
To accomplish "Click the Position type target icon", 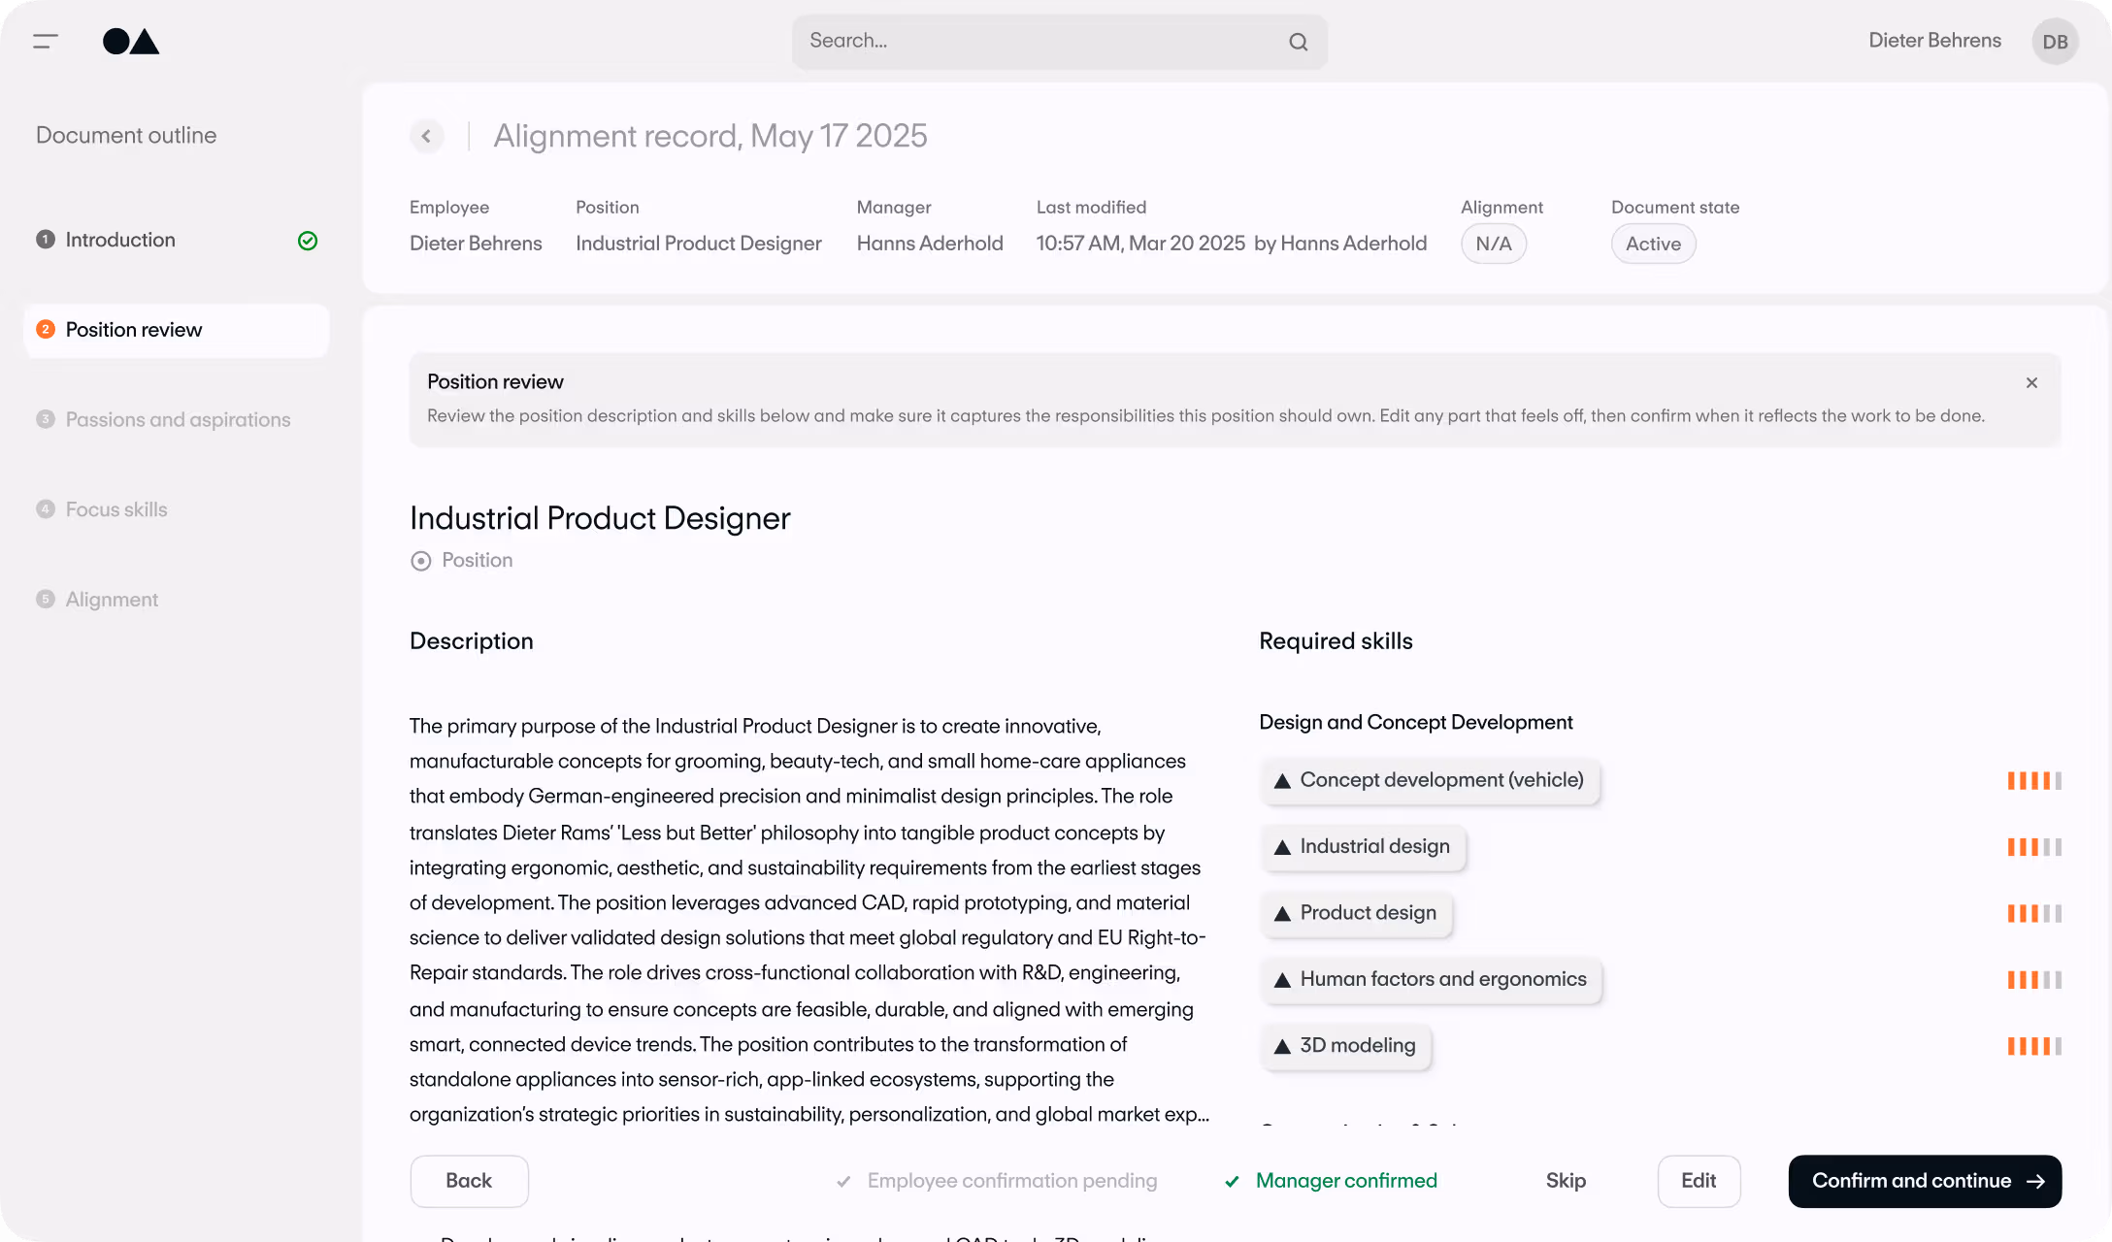I will 420,561.
